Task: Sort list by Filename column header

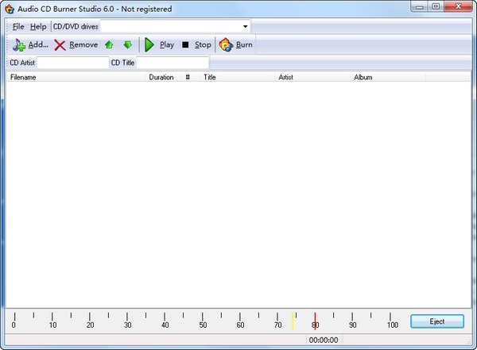Action: click(x=76, y=78)
